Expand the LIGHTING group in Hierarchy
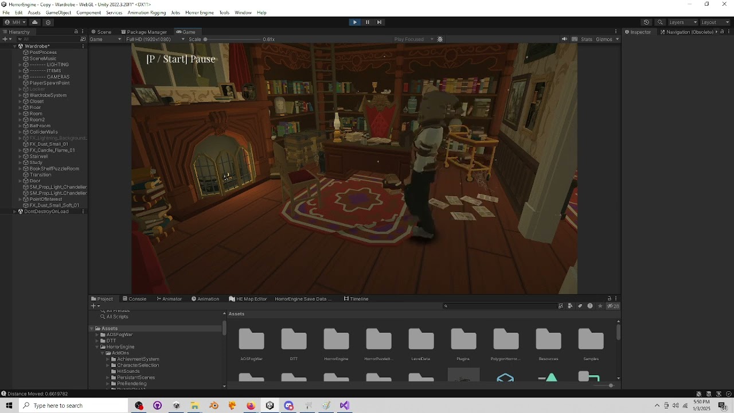 [20, 65]
